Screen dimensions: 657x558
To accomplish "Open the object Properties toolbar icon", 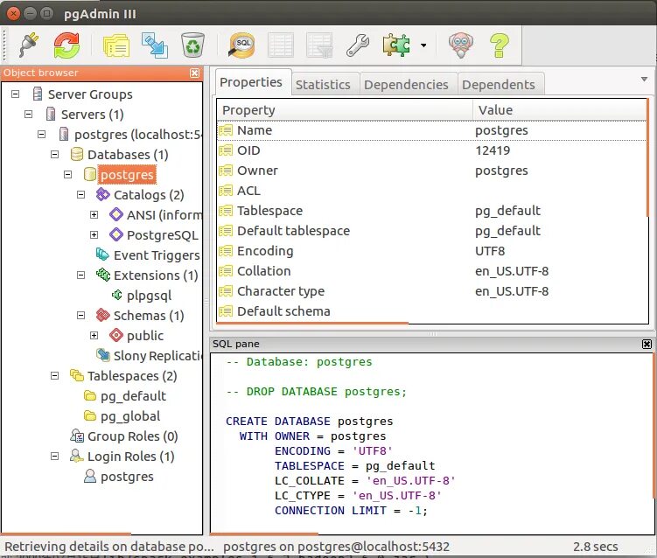I will tap(116, 45).
